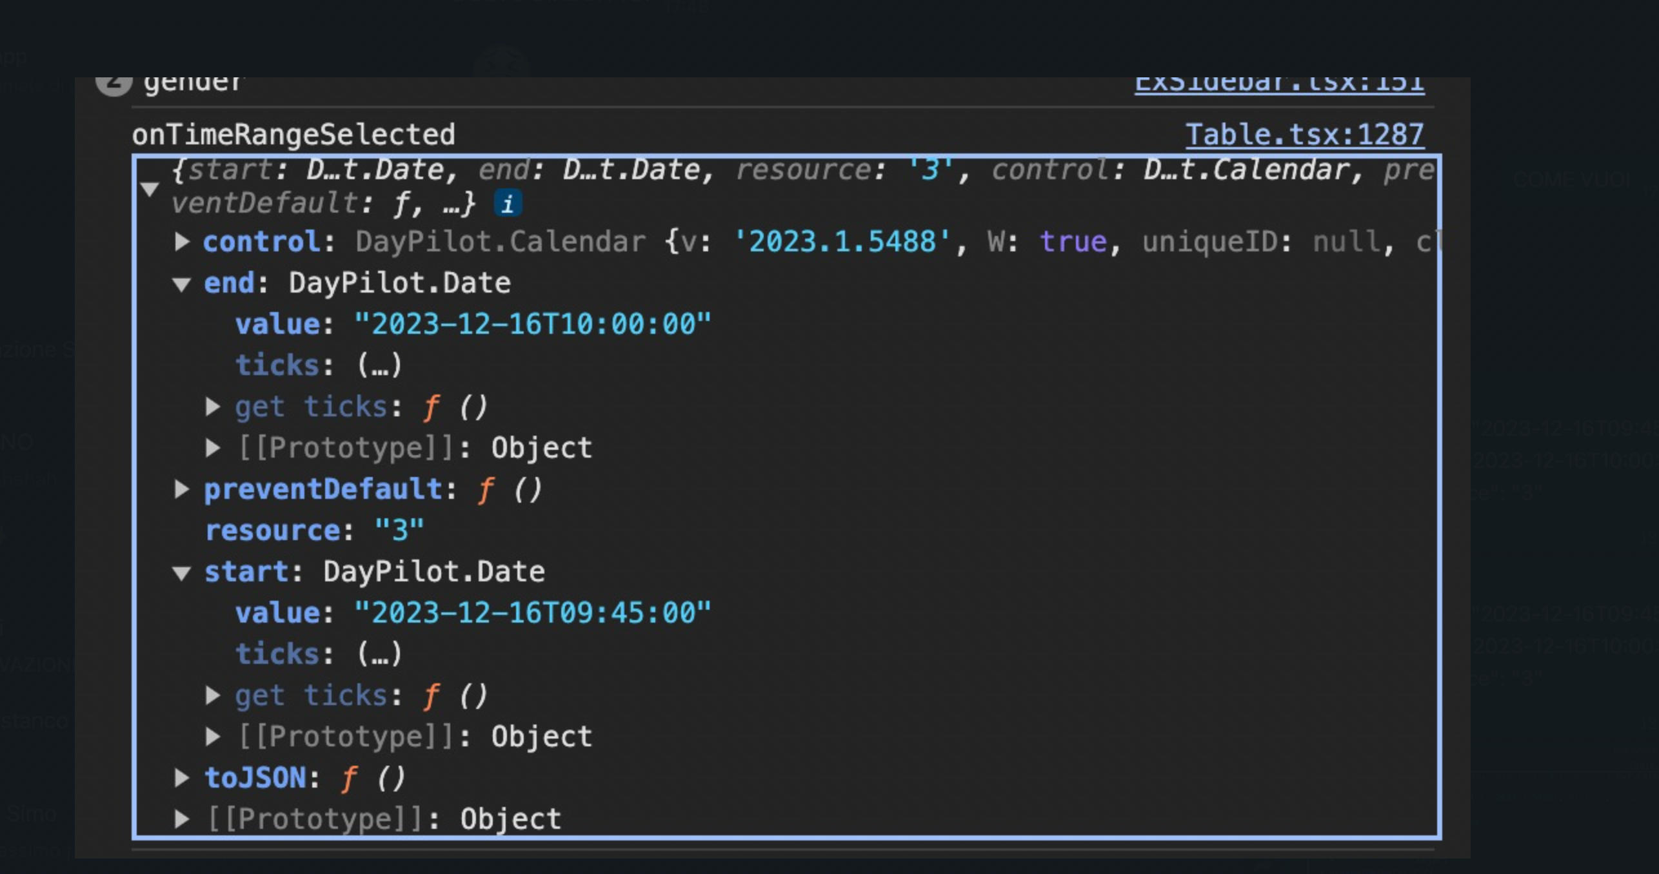This screenshot has height=874, width=1659.
Task: Invoke ticks getter (…) under start
Action: (380, 654)
